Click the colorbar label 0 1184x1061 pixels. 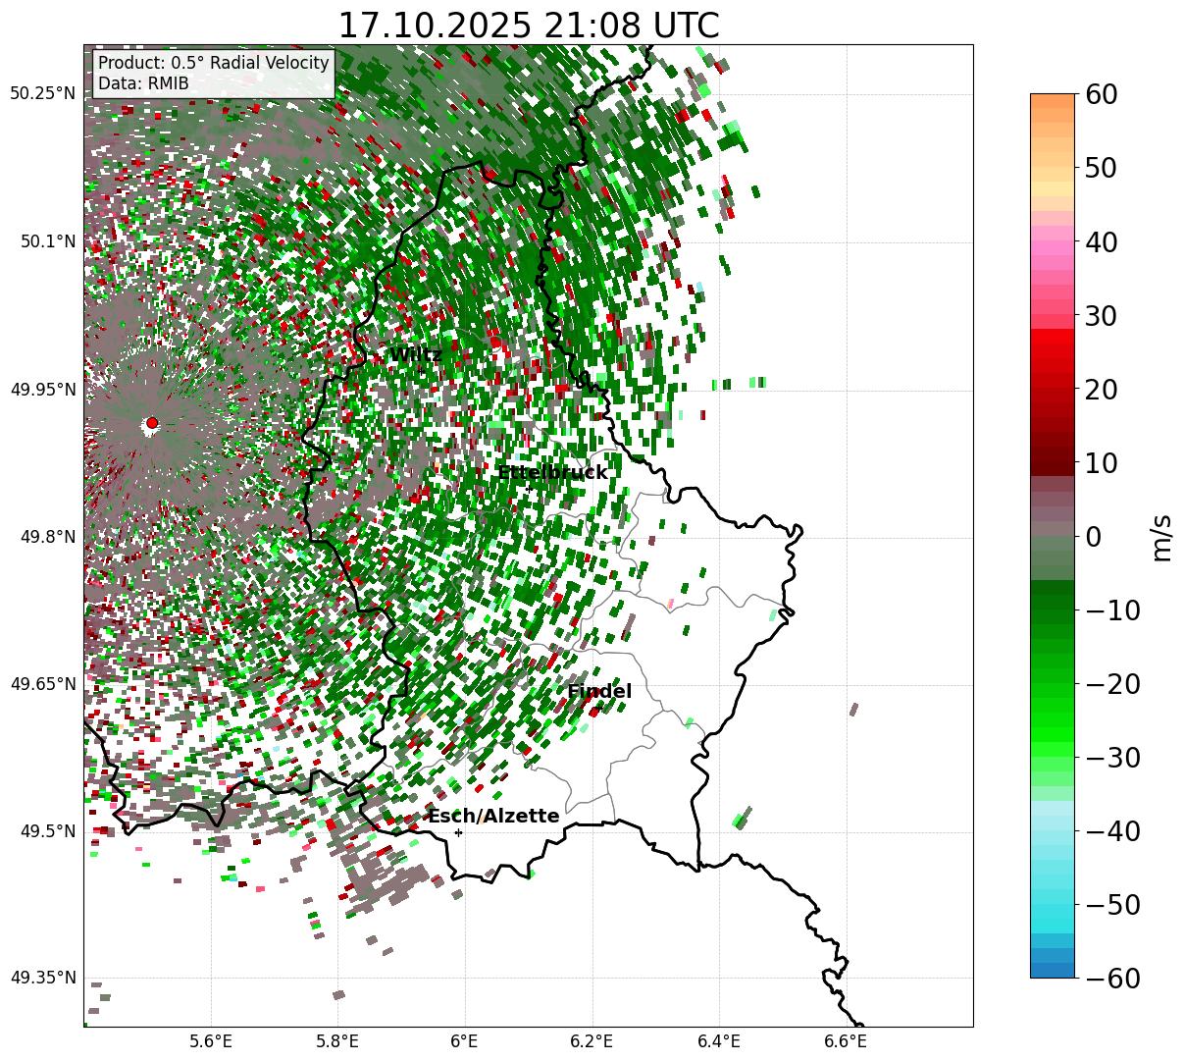point(1093,537)
